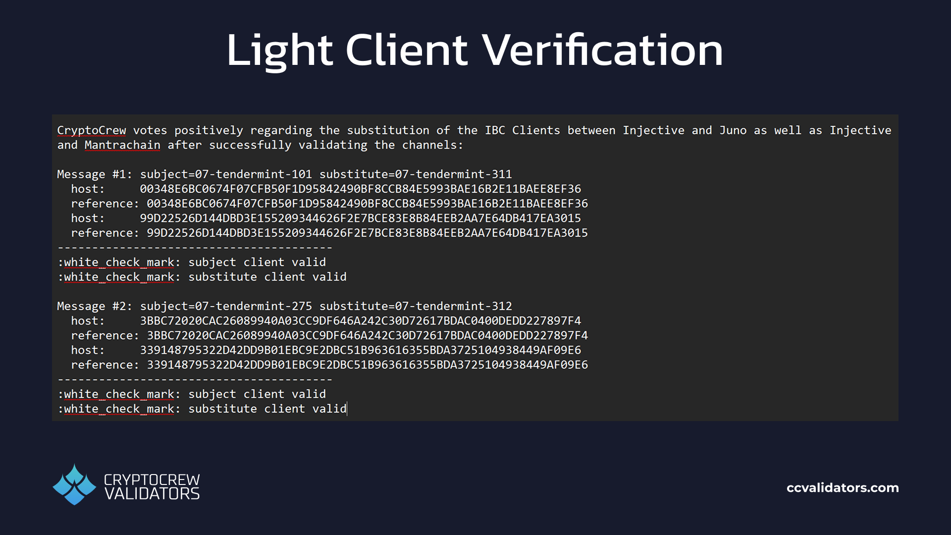Click the host hash starting 99D22526D
This screenshot has width=951, height=535.
[x=360, y=218]
